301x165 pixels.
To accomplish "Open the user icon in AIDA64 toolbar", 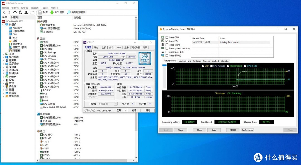I will pyautogui.click(x=26, y=13).
